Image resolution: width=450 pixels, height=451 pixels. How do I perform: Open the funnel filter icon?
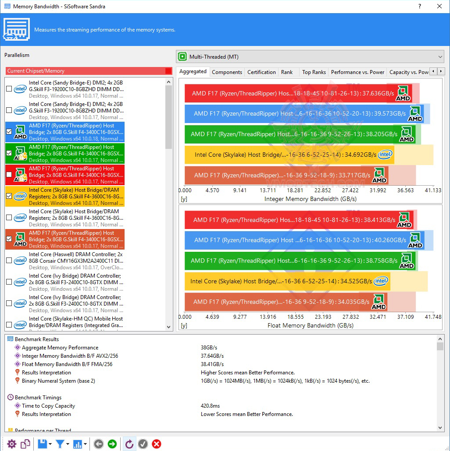(60, 444)
